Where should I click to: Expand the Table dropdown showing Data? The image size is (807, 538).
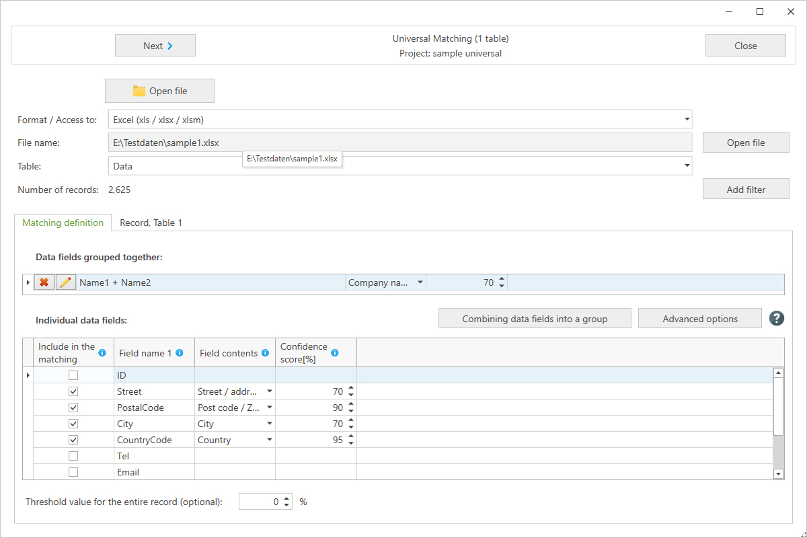(687, 165)
